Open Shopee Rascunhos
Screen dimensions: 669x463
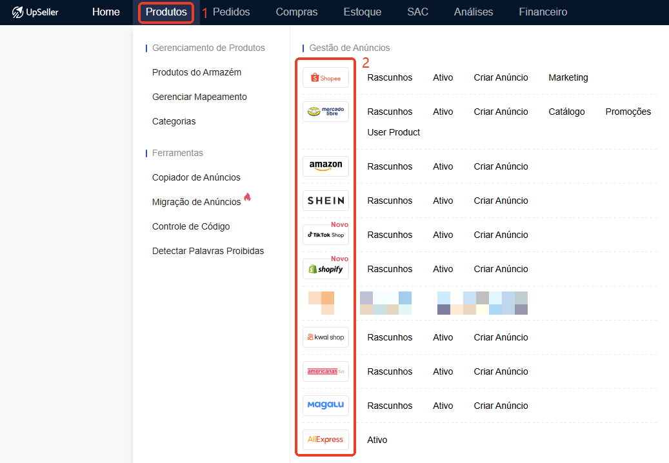click(x=390, y=77)
